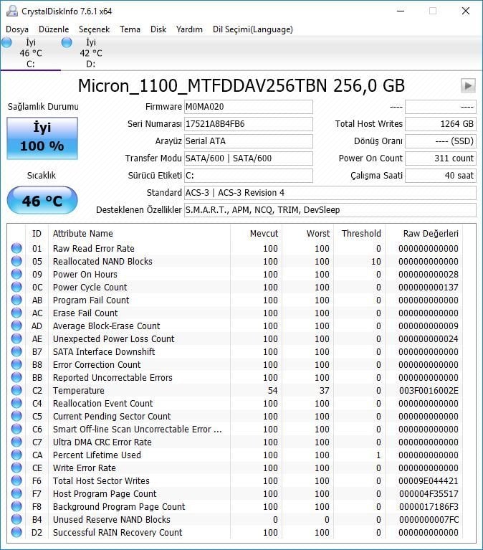Click status orb for SATA Interface Downshift
The height and width of the screenshot is (550, 483).
[x=16, y=351]
